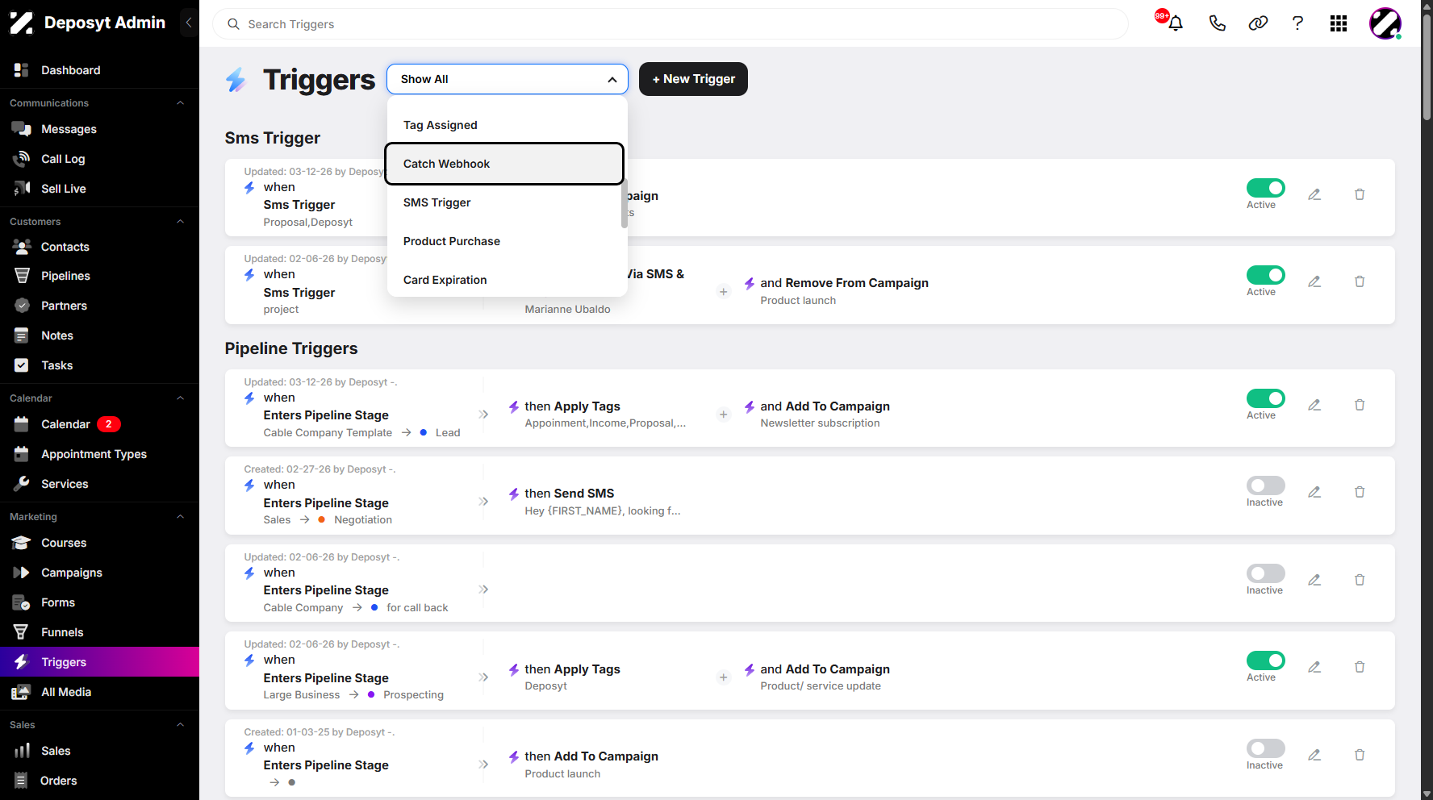
Task: Pick Card Expiration in the filter list
Action: [x=504, y=280]
